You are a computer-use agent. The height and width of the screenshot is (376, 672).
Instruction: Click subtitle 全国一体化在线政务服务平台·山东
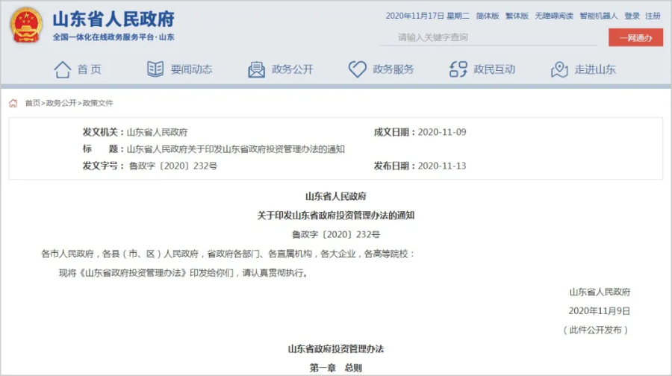[113, 37]
